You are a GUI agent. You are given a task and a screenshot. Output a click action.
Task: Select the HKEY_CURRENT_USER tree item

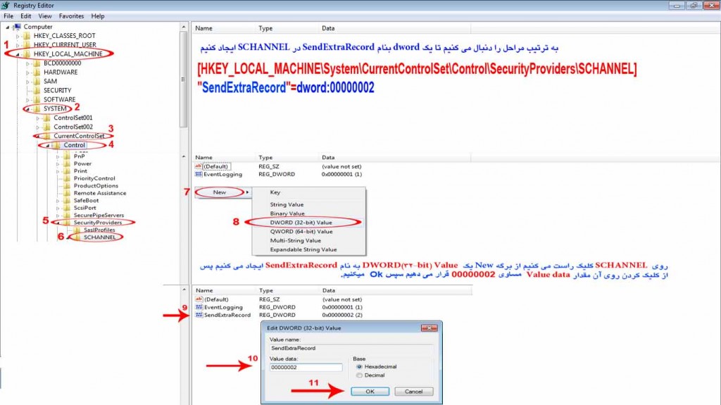pos(65,44)
